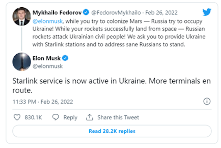Open the @FedorovMykhailo handle link
The image size is (221, 148).
click(116, 13)
